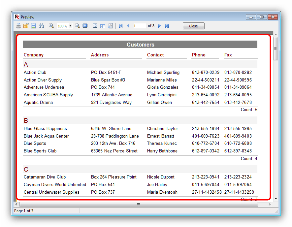Screen dimensions: 292x227
Task: Save the report with floppy disk icon
Action: tap(34, 26)
